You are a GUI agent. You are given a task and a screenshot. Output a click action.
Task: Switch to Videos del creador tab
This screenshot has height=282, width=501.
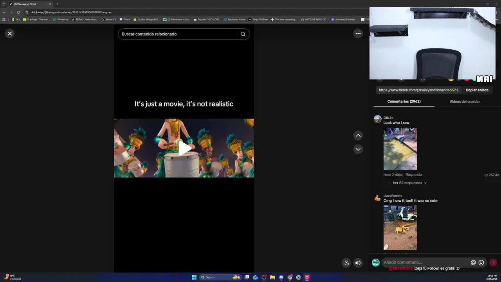coord(465,101)
